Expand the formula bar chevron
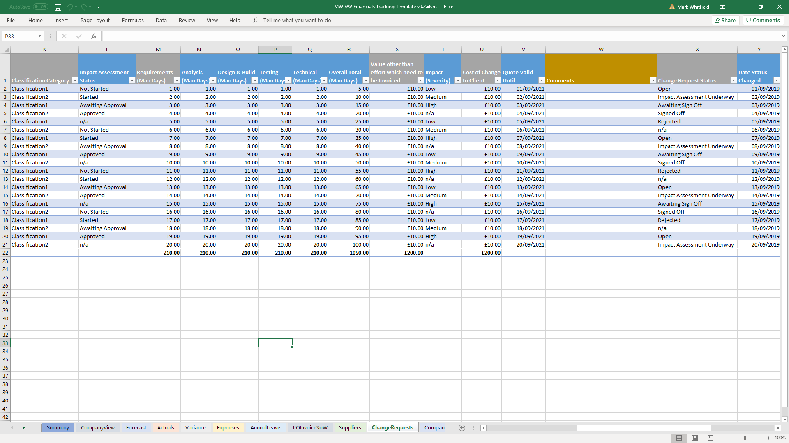Image resolution: width=789 pixels, height=443 pixels. [x=783, y=36]
